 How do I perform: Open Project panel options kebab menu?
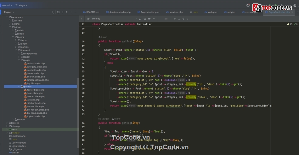[x=71, y=12]
